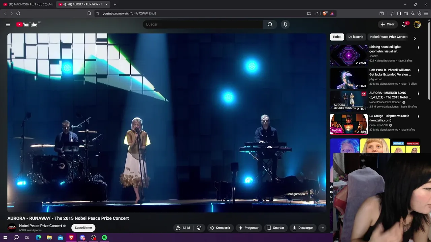
Task: Open Daft Punk Get Lucky video thumbnail
Action: point(349,78)
